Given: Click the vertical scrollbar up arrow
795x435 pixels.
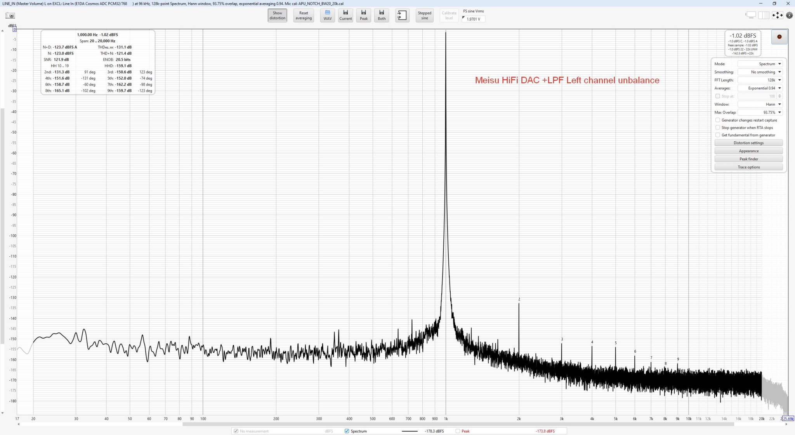Looking at the screenshot, I should click(2, 31).
